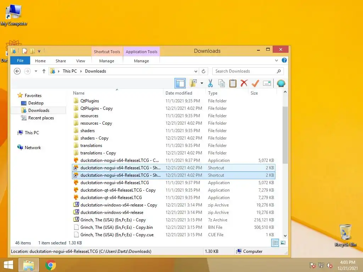Click the teal shell icon in toolbar
The height and width of the screenshot is (272, 363).
[x=281, y=83]
